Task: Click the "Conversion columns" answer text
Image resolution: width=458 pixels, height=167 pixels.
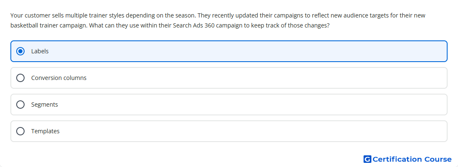Action: point(59,78)
